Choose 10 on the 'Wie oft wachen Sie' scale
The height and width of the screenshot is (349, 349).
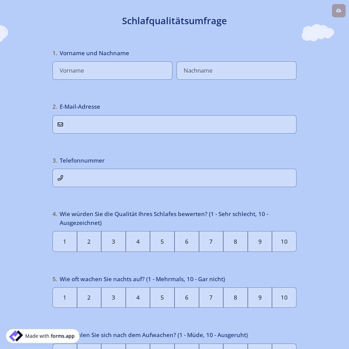(x=284, y=297)
